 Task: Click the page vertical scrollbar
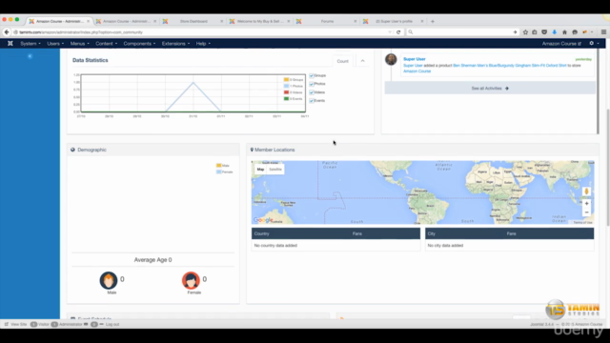[608, 168]
